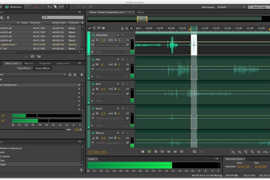The image size is (270, 180).
Task: Adjust the Rich track volume knob
Action: pyautogui.click(x=97, y=89)
